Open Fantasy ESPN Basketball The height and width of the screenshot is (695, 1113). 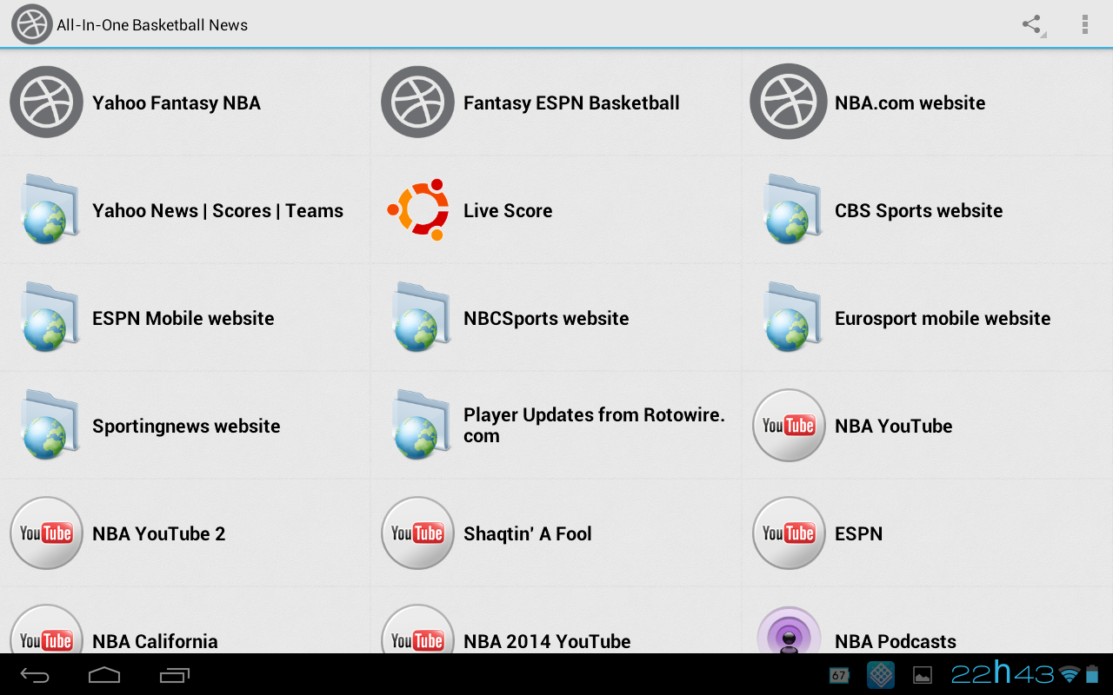571,103
